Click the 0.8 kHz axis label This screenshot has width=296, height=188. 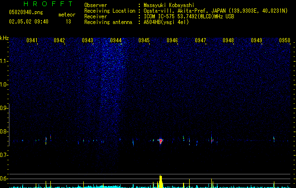click(4, 132)
